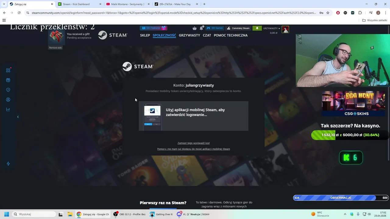
Task: Click the Remove ads button
Action: point(55,48)
